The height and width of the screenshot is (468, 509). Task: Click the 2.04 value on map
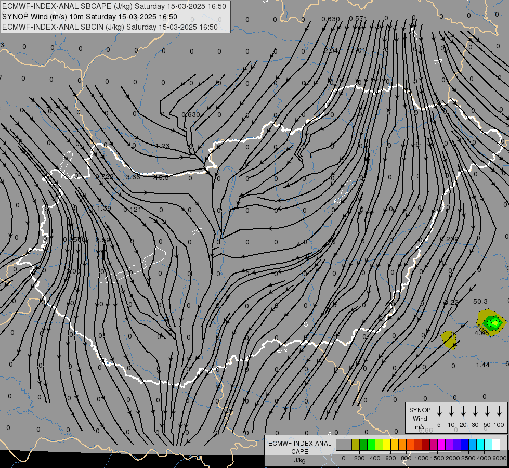331,50
